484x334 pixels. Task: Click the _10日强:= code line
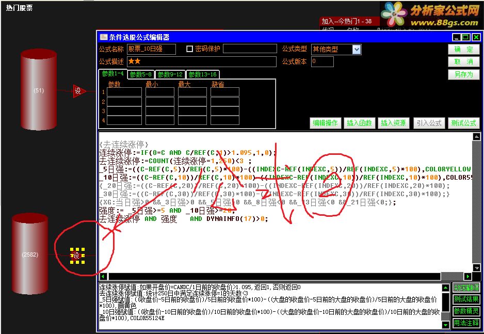click(285, 178)
